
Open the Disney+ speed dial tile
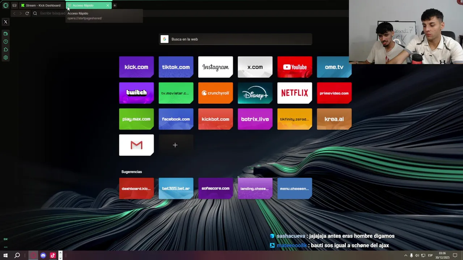pyautogui.click(x=255, y=93)
